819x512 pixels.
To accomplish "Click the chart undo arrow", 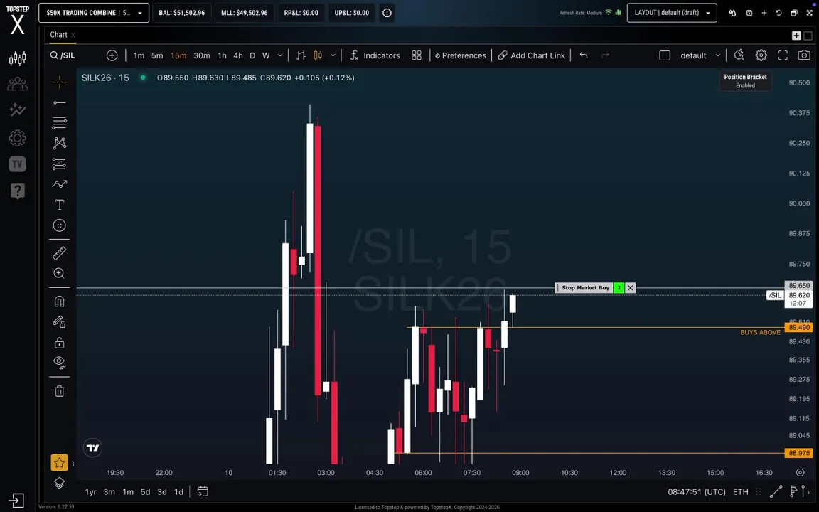I will (x=584, y=55).
